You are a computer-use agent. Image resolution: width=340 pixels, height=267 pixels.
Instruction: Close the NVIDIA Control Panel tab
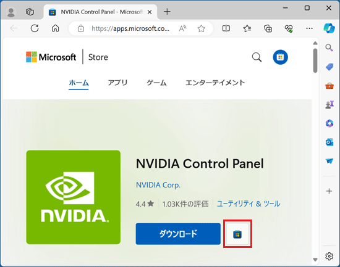pos(150,12)
